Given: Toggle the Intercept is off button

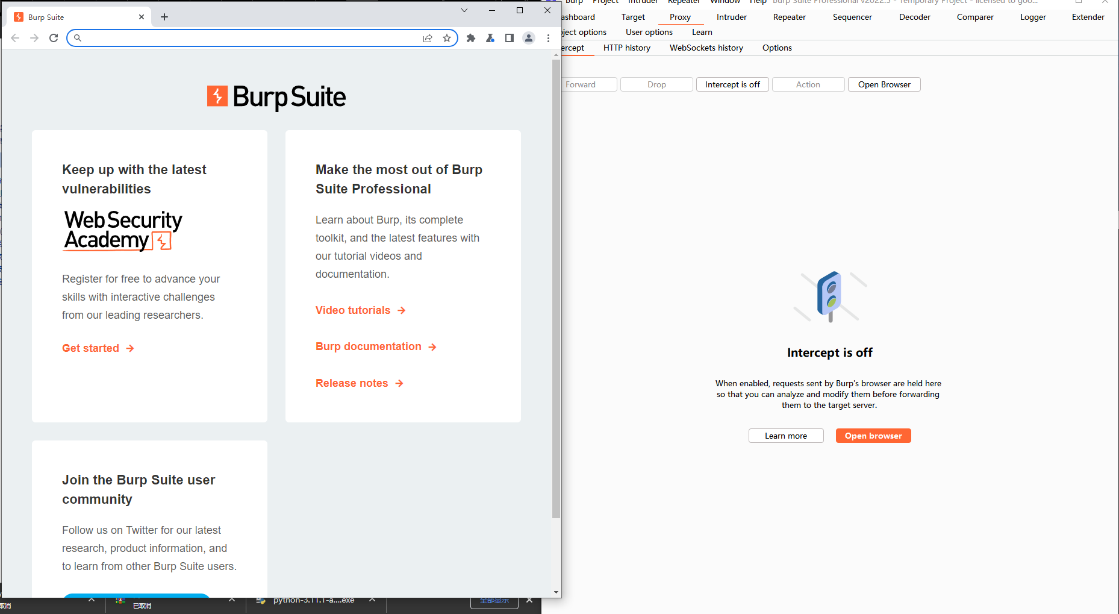Looking at the screenshot, I should [732, 84].
